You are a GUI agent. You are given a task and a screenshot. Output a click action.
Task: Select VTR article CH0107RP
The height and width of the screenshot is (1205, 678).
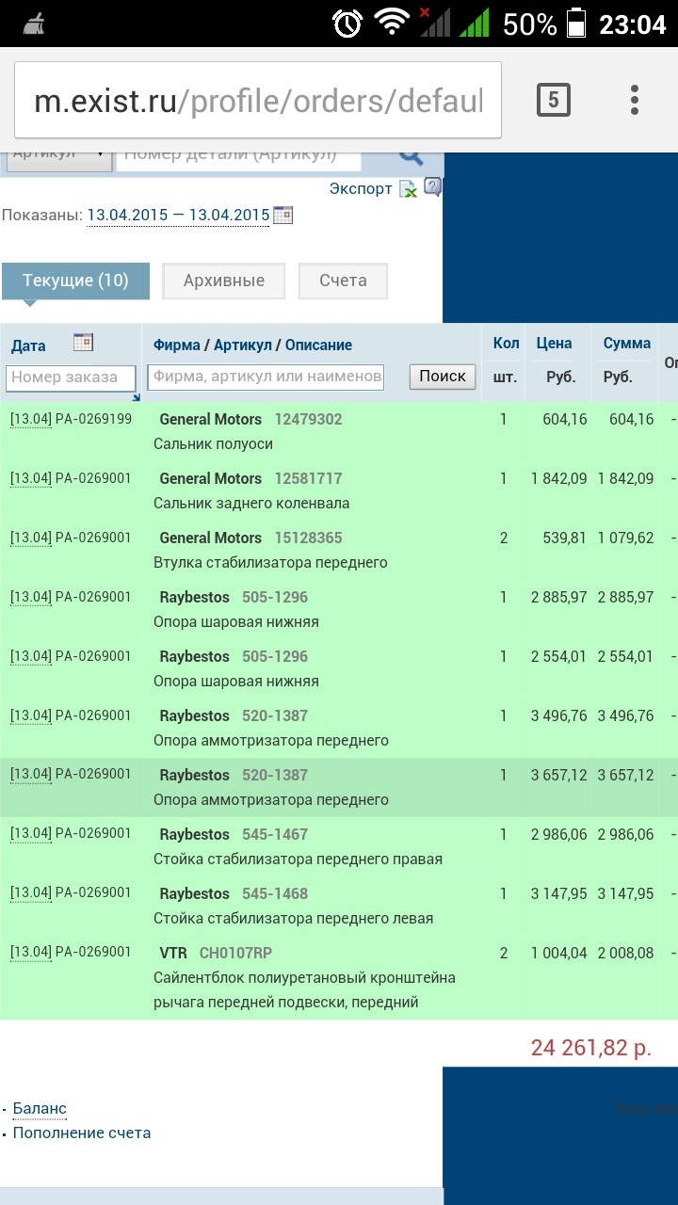235,953
